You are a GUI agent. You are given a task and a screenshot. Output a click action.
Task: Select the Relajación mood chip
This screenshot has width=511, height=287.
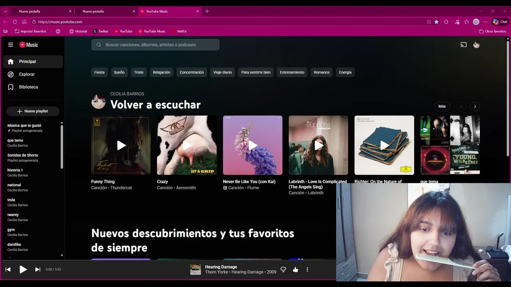pos(161,73)
